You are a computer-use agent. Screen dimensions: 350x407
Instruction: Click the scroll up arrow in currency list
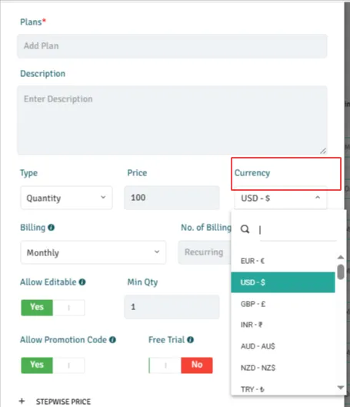pyautogui.click(x=341, y=257)
